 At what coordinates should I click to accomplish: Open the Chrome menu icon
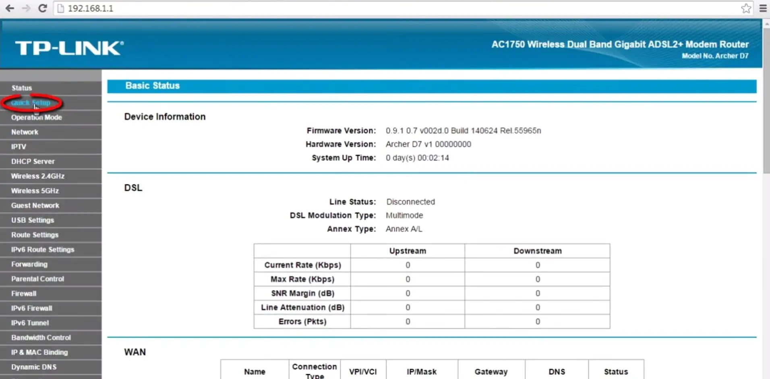[763, 8]
